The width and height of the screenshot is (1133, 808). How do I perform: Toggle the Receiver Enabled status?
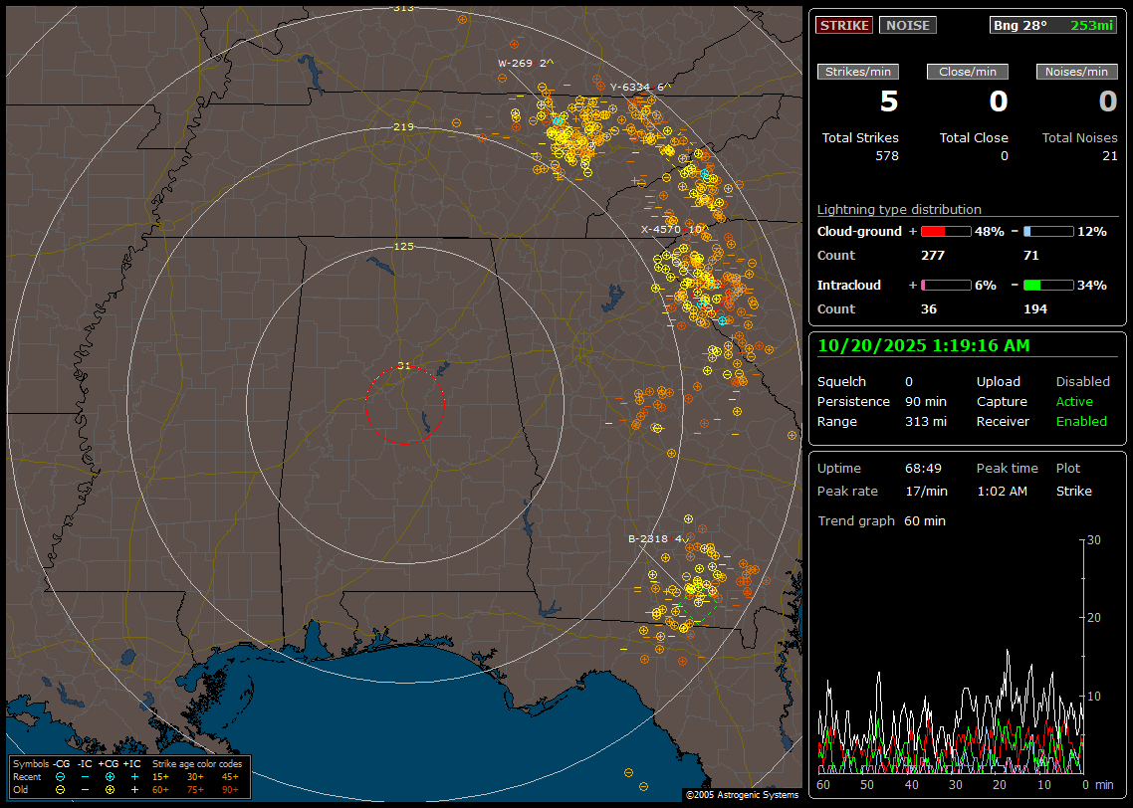click(x=1081, y=422)
